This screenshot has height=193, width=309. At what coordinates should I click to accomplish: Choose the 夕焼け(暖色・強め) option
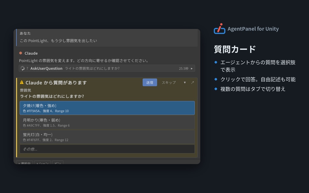107,108
